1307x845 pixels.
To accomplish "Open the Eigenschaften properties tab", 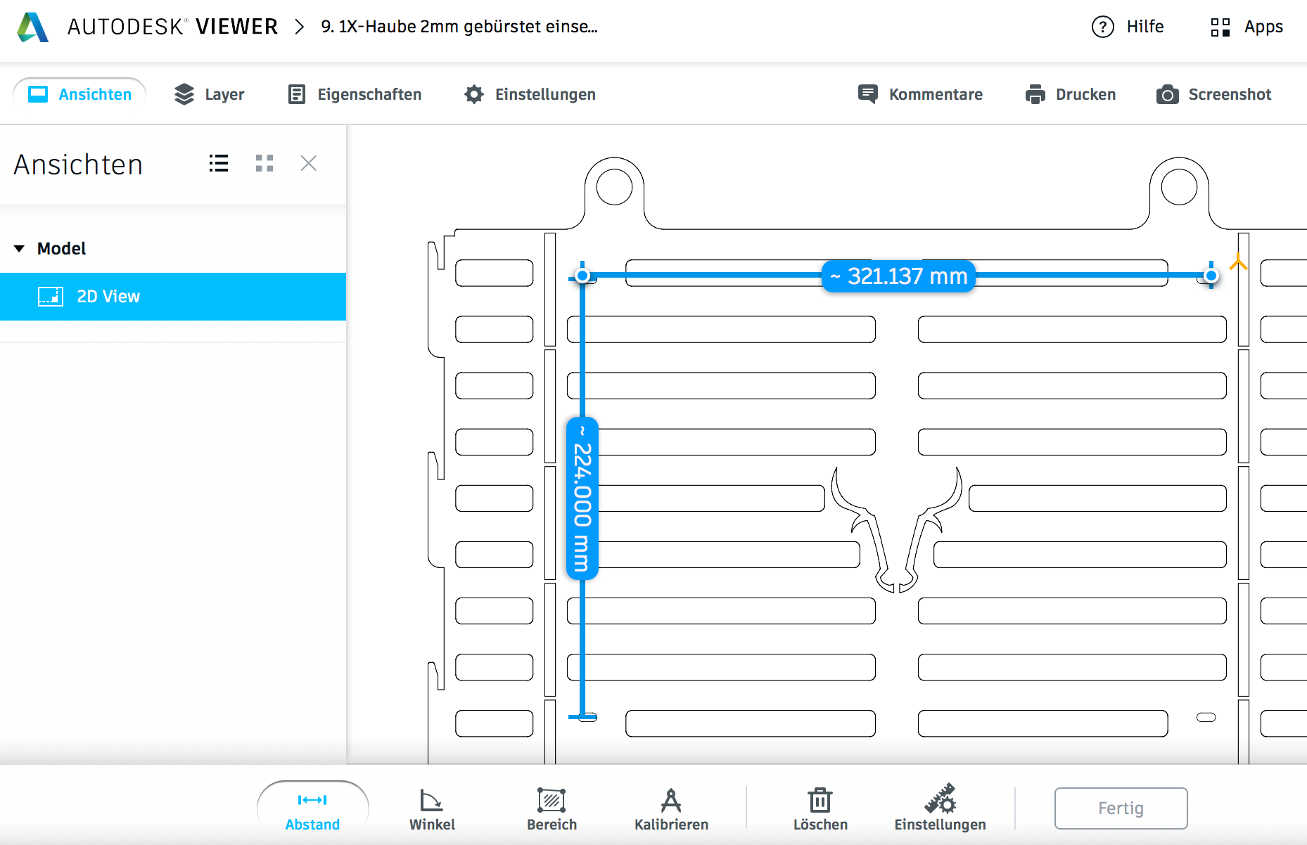I will coord(355,94).
